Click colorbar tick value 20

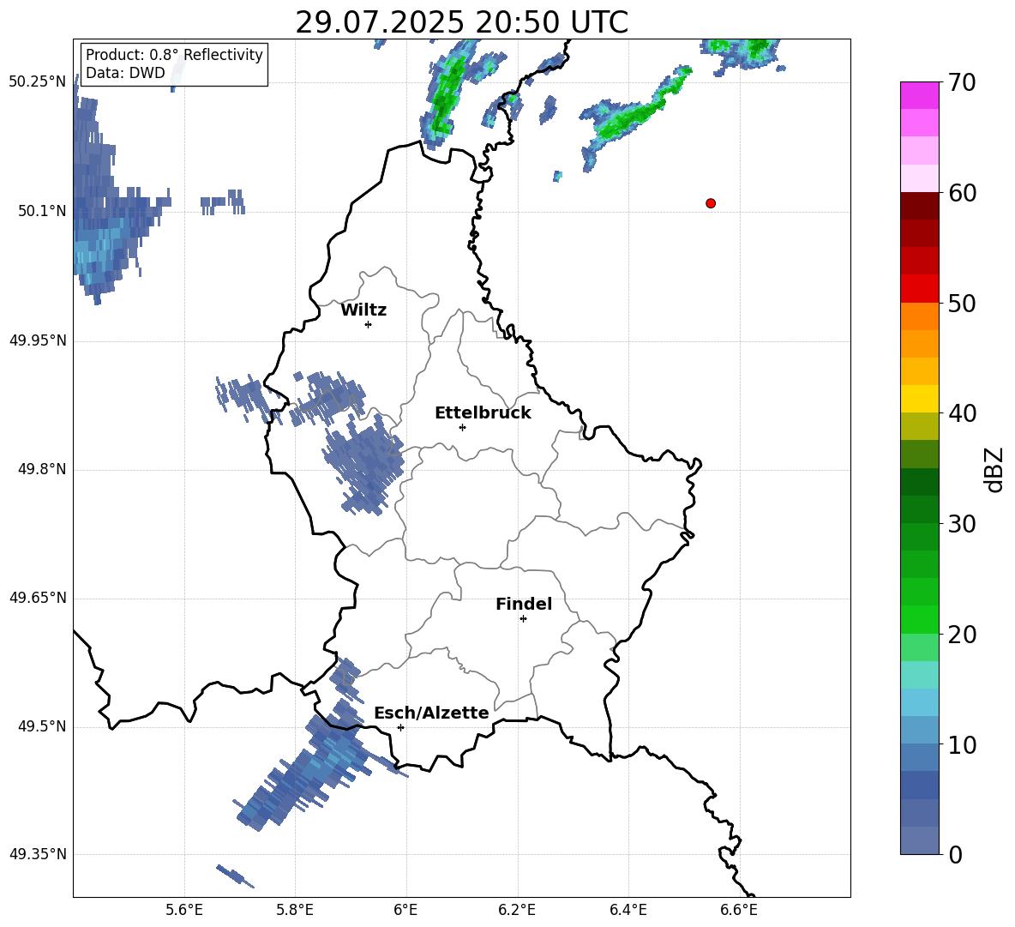pyautogui.click(x=962, y=635)
